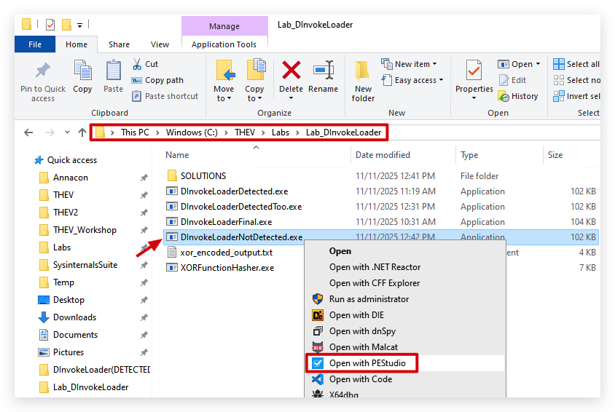Select xor_encoded_output.txt file

[x=227, y=252]
